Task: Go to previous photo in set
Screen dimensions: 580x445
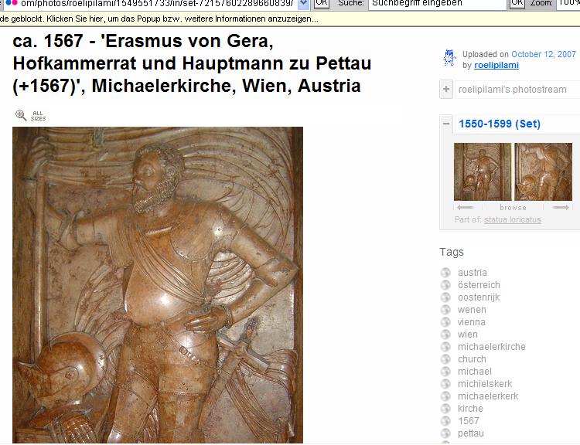Action: 465,207
